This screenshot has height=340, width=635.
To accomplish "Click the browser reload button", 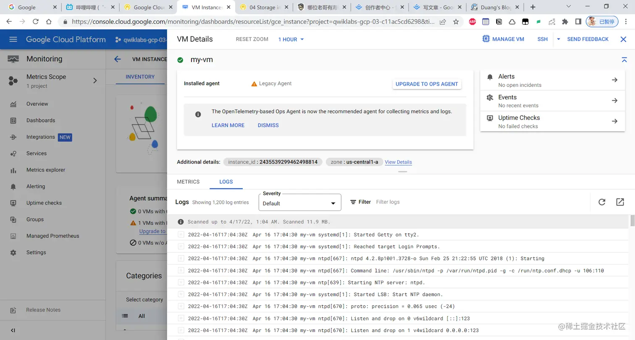I will tap(36, 22).
